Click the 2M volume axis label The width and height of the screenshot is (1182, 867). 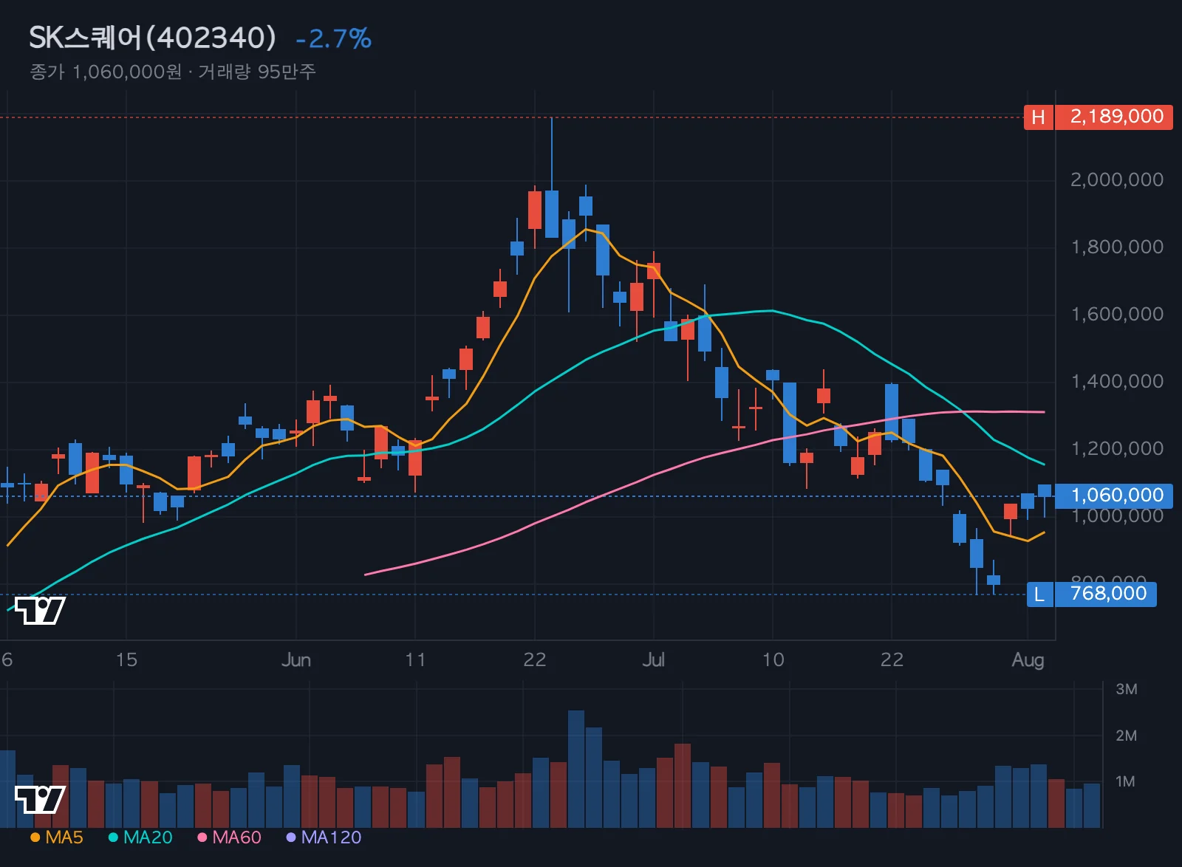(x=1126, y=736)
